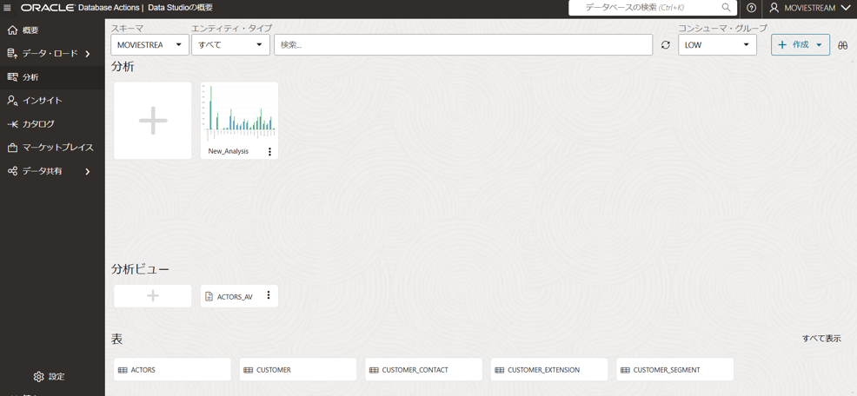Open the CUSTOMER_SEGMENT table card
Viewport: 857px width, 396px height.
click(675, 370)
